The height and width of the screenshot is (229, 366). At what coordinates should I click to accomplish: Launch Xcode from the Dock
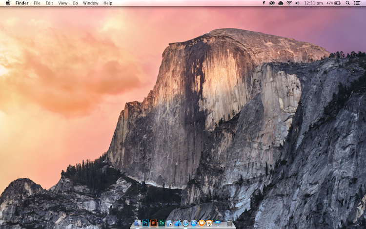[178, 223]
